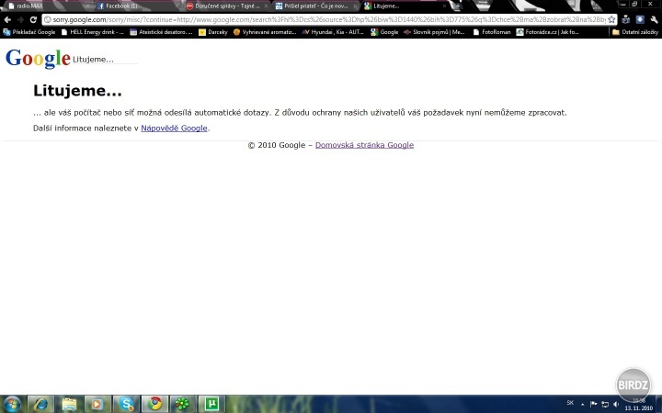
Task: Open the Slovník pojmů bookmark
Action: pos(434,32)
